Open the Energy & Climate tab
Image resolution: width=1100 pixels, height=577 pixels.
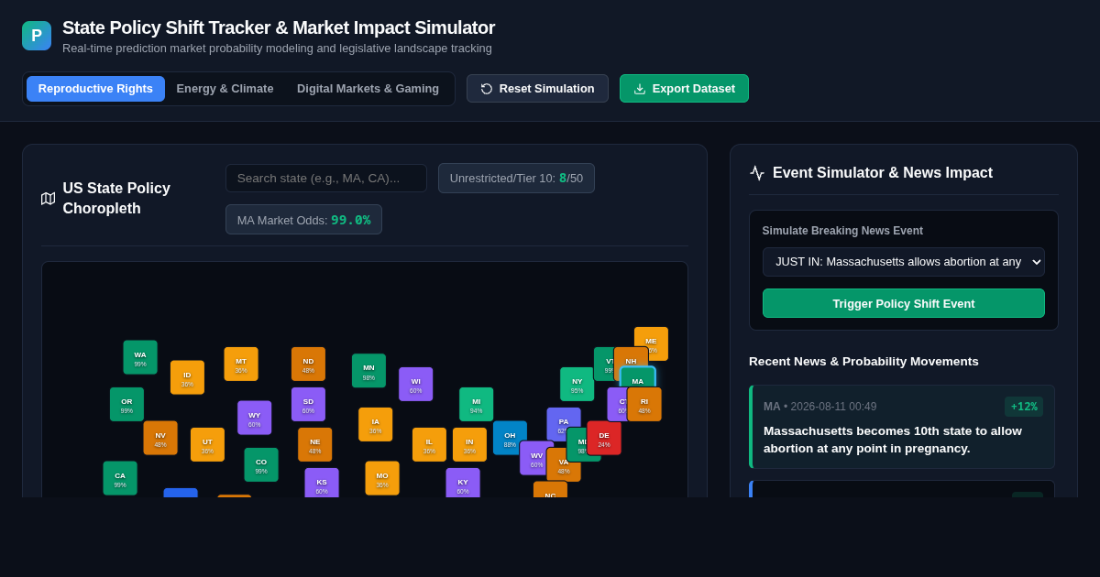pyautogui.click(x=225, y=89)
